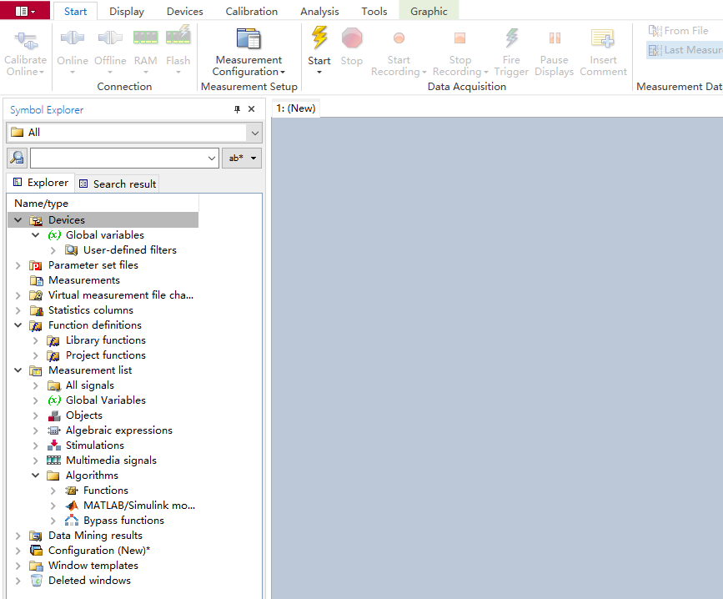Image resolution: width=723 pixels, height=599 pixels.
Task: Open the Search result tab
Action: (x=117, y=184)
